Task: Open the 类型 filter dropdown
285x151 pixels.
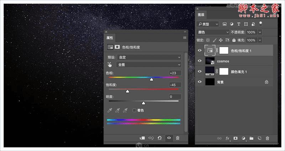Action: point(208,24)
